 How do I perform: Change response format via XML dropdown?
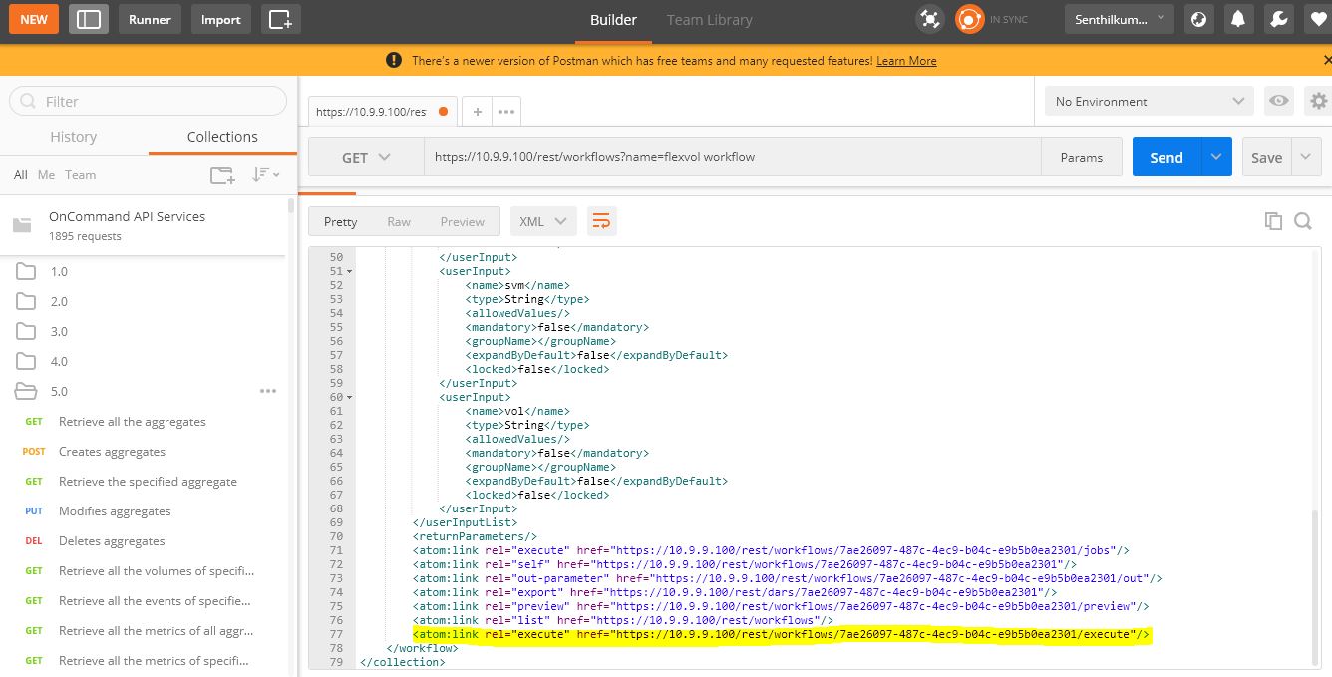pos(542,220)
